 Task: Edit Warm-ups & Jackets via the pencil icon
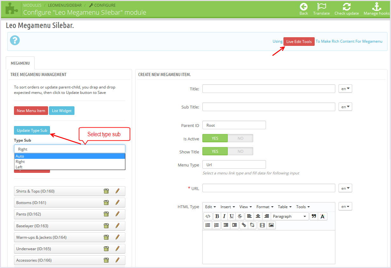click(x=117, y=237)
